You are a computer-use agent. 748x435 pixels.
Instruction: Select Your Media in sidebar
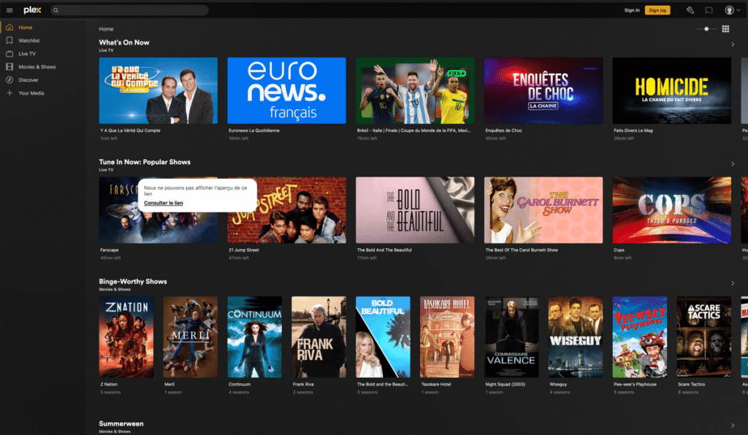[31, 93]
